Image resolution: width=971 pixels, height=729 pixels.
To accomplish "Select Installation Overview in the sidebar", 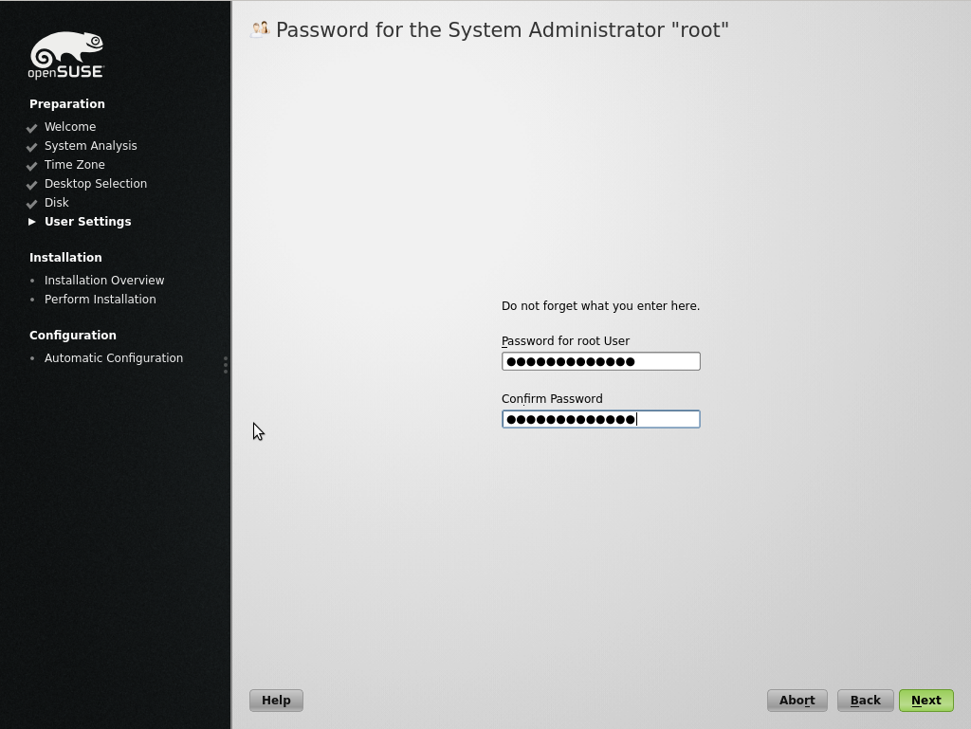I will 104,281.
